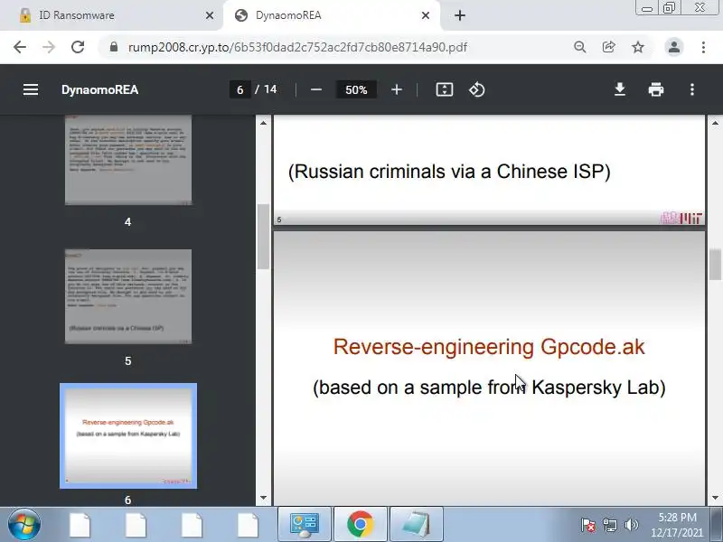Click '(Russian criminals via a Chinese ISP)' text
The image size is (723, 542).
pyautogui.click(x=449, y=172)
